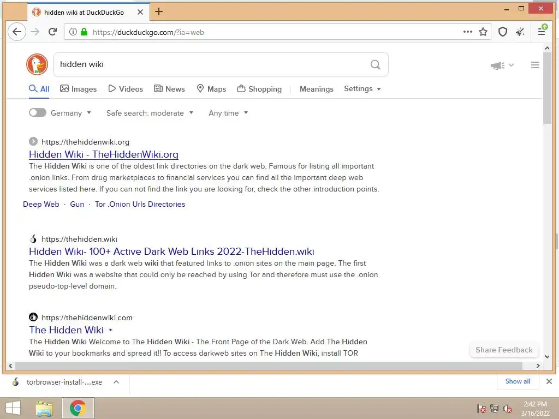Open the megaphone spread-the-word dropdown
Image resolution: width=559 pixels, height=419 pixels.
(x=502, y=65)
